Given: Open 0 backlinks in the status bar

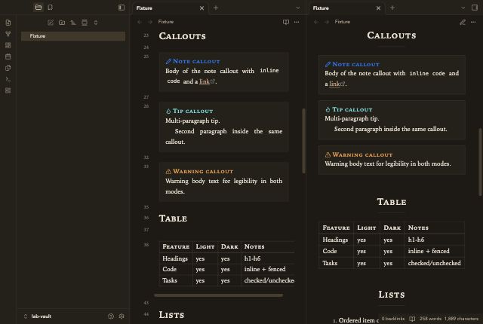Looking at the screenshot, I should pyautogui.click(x=392, y=319).
